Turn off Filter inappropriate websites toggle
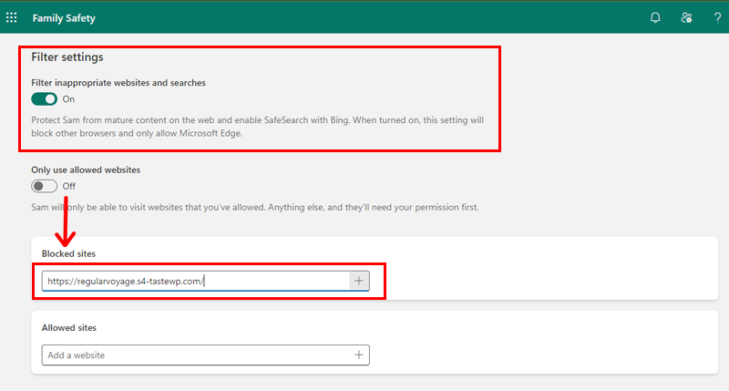729x391 pixels. (x=44, y=99)
